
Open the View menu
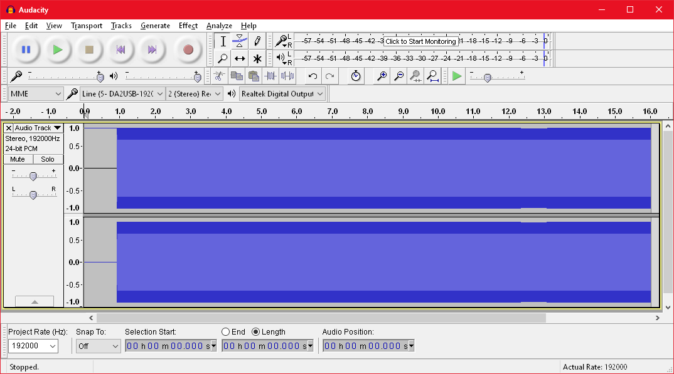(54, 26)
